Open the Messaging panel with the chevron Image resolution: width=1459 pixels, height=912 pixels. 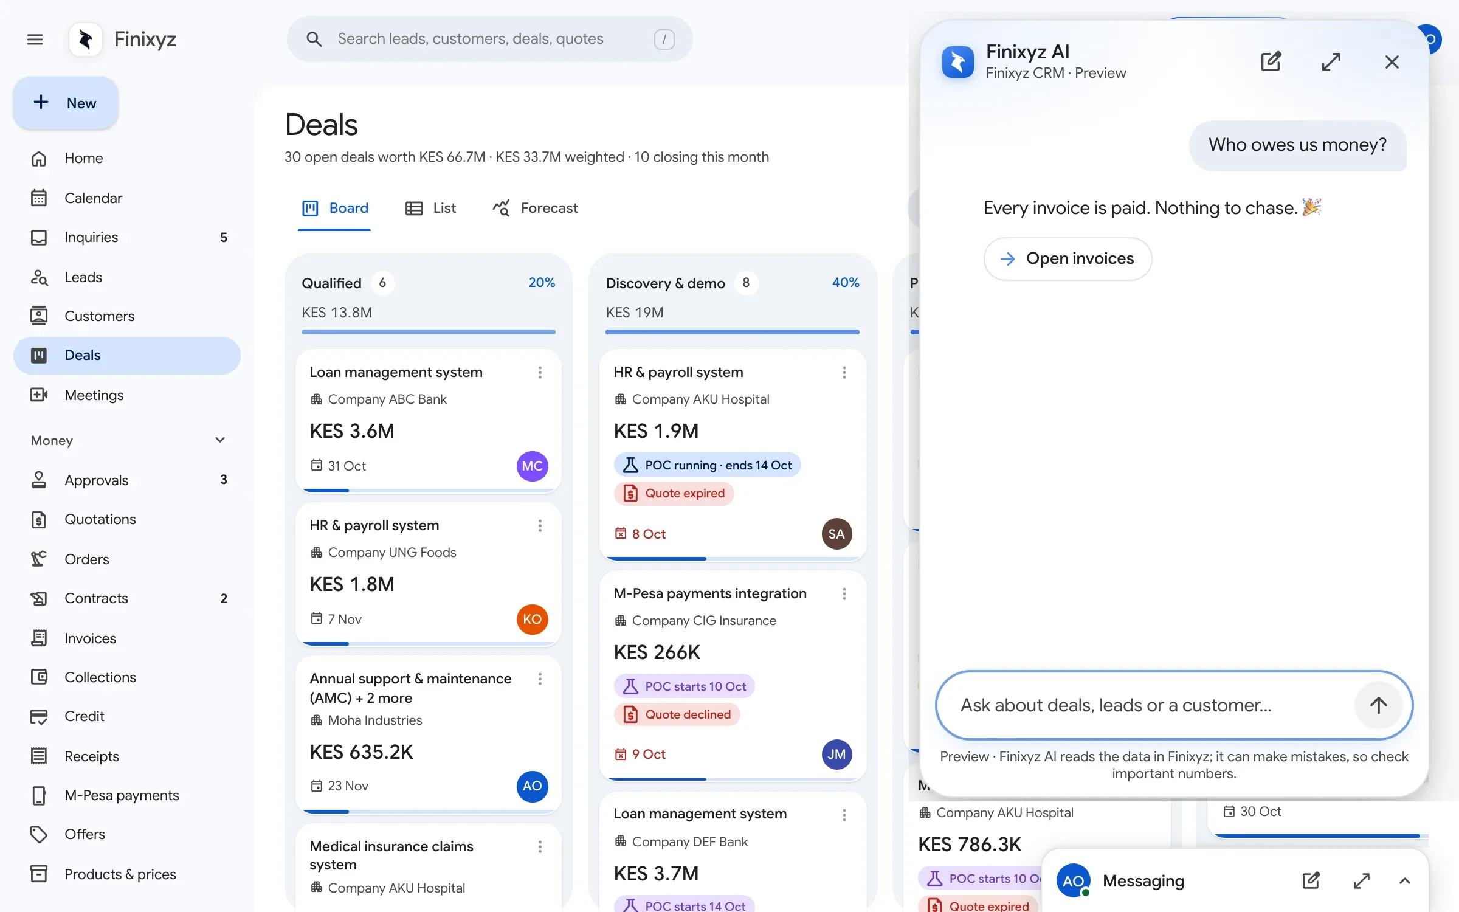[1405, 880]
